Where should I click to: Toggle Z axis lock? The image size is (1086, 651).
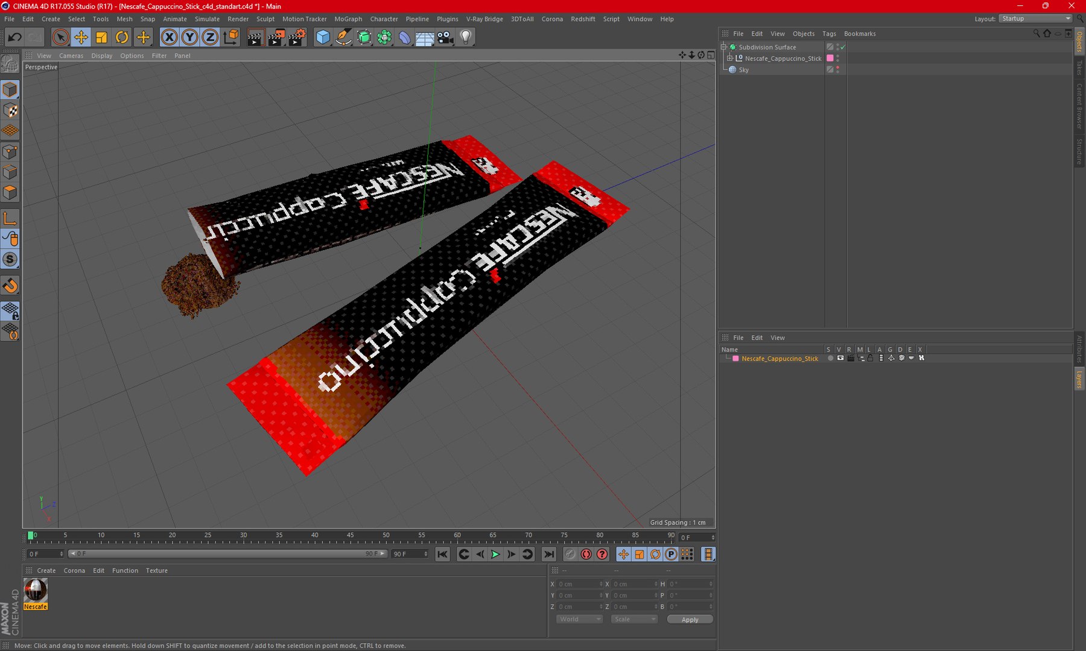[209, 37]
